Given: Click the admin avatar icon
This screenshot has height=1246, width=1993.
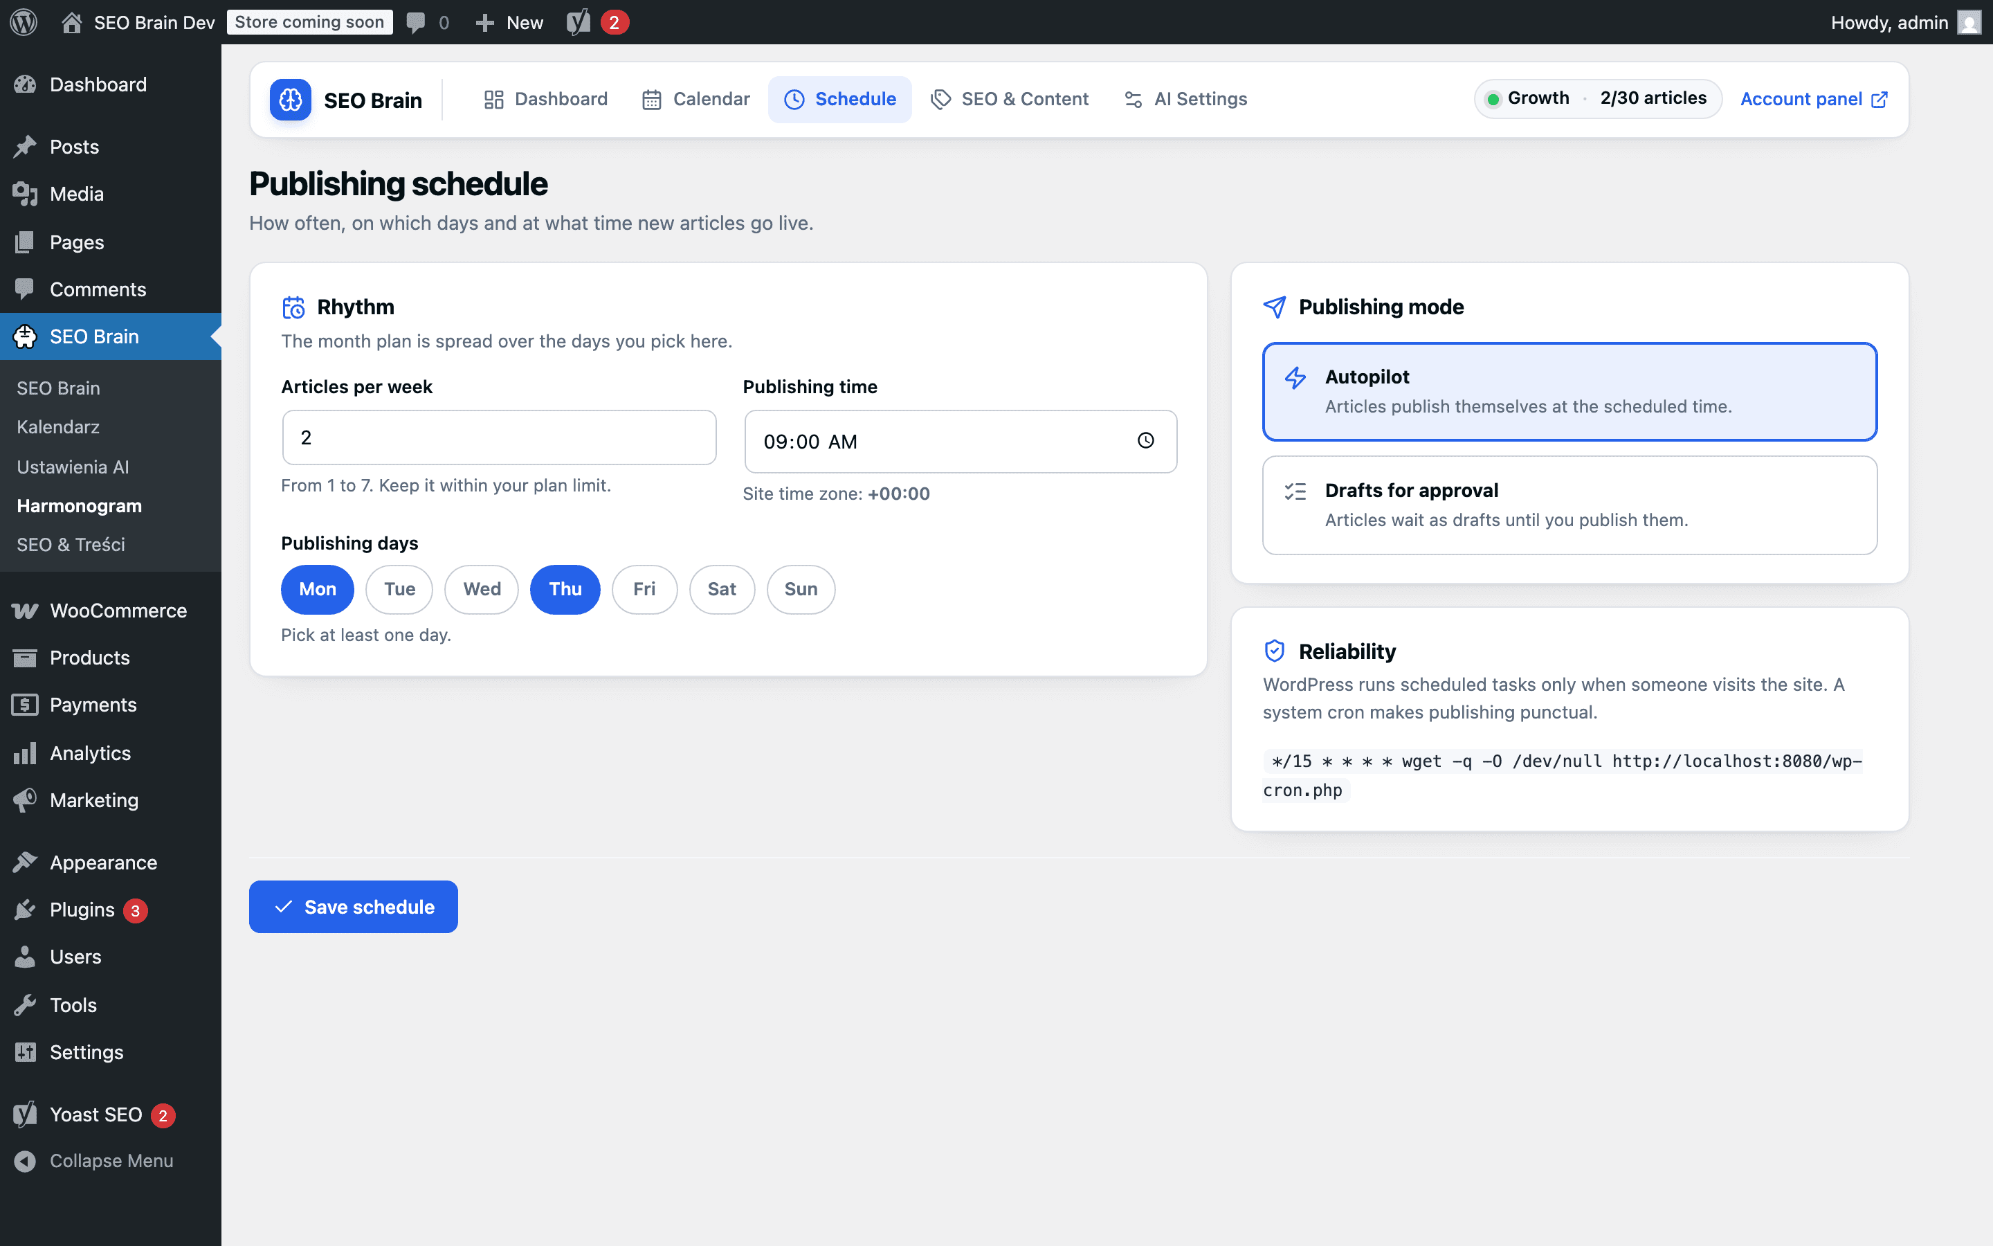Looking at the screenshot, I should (1968, 22).
